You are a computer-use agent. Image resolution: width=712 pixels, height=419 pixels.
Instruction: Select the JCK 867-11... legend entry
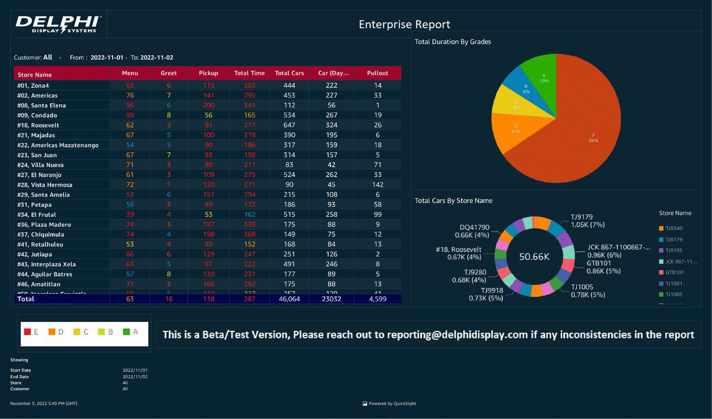tap(678, 262)
